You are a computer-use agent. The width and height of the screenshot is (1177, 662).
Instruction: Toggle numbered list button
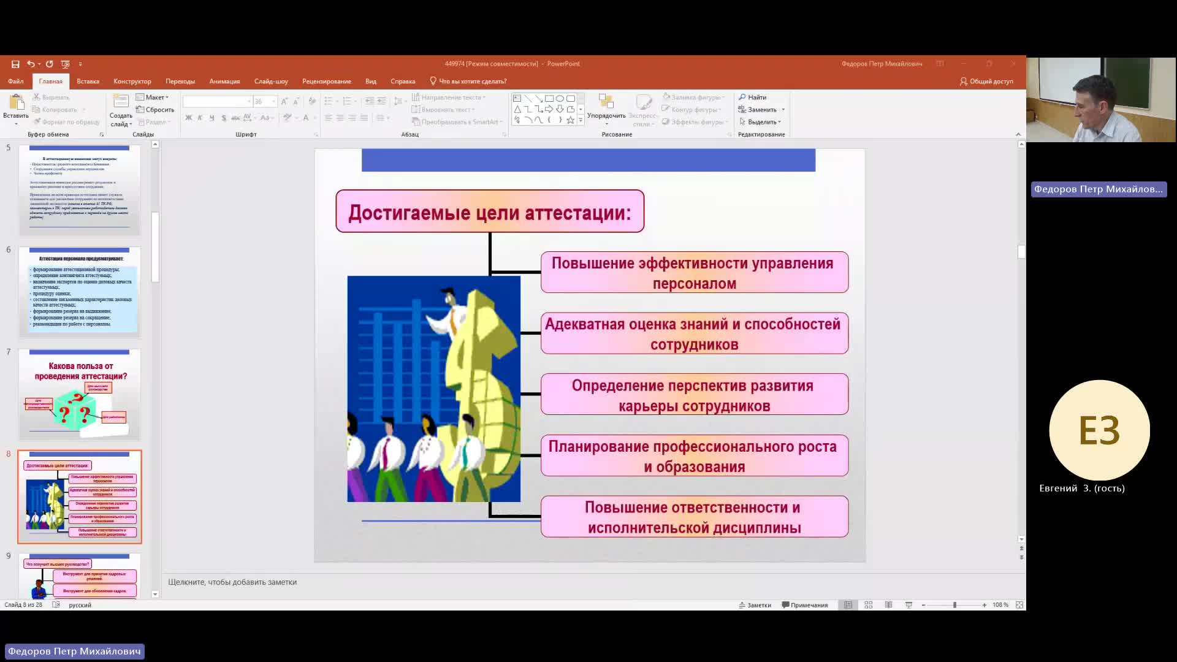coord(347,101)
